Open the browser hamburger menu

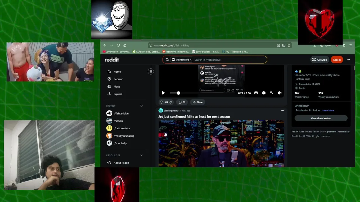tap(350, 45)
